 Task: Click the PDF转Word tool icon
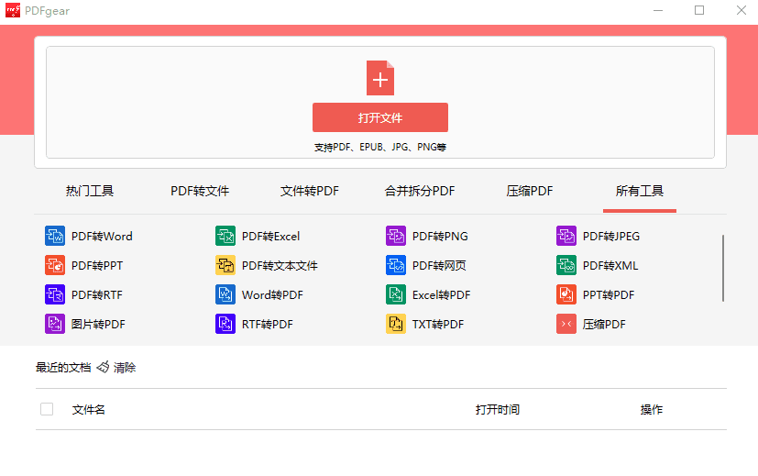pos(55,236)
